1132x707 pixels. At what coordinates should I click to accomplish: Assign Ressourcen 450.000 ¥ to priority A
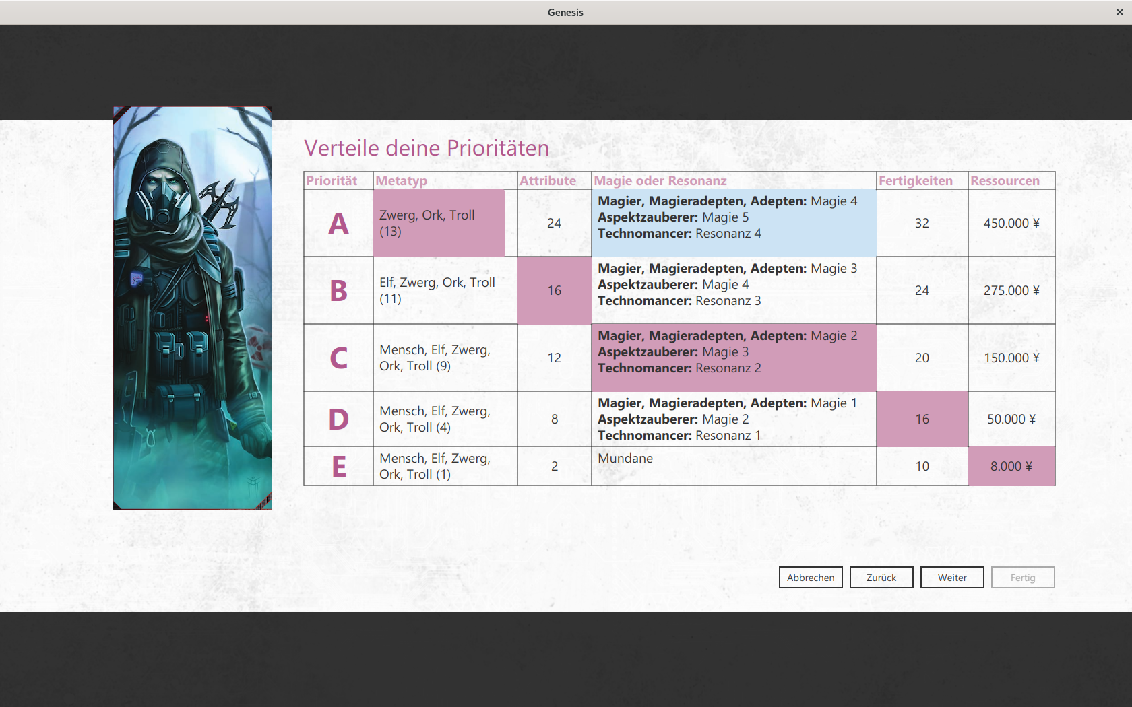click(1011, 223)
